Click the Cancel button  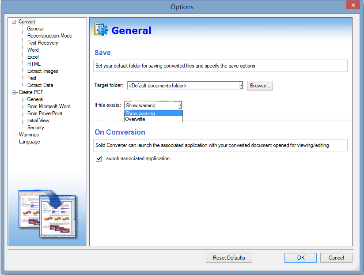[x=336, y=258]
